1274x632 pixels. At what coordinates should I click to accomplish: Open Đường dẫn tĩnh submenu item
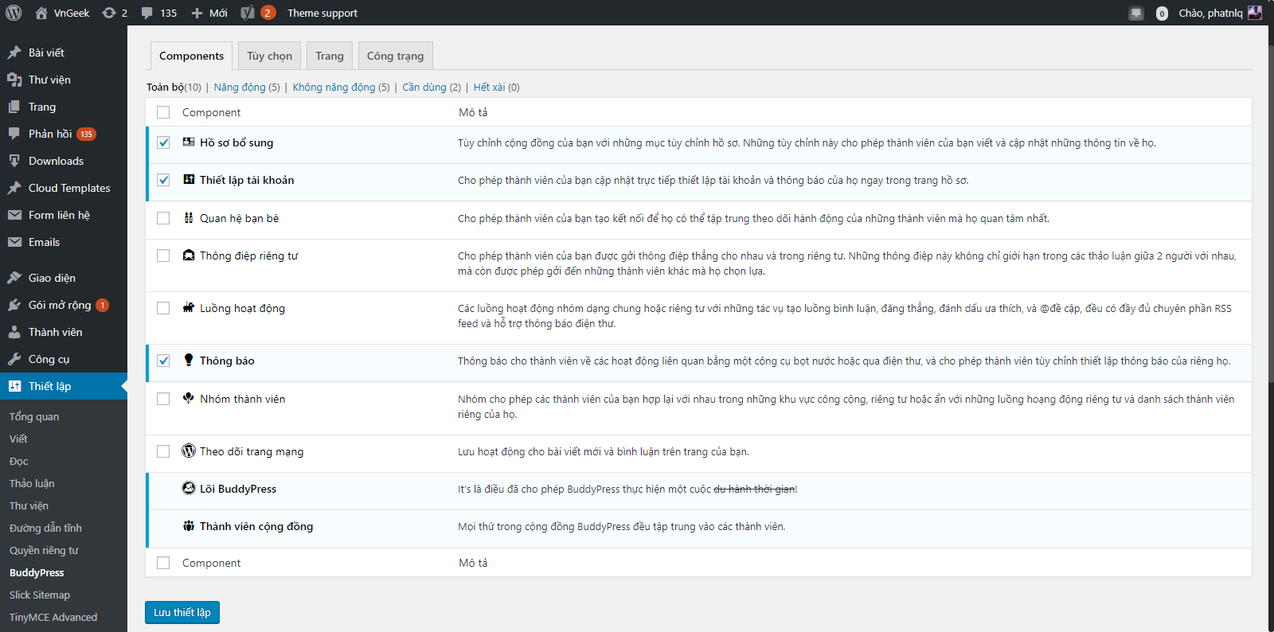tap(45, 528)
